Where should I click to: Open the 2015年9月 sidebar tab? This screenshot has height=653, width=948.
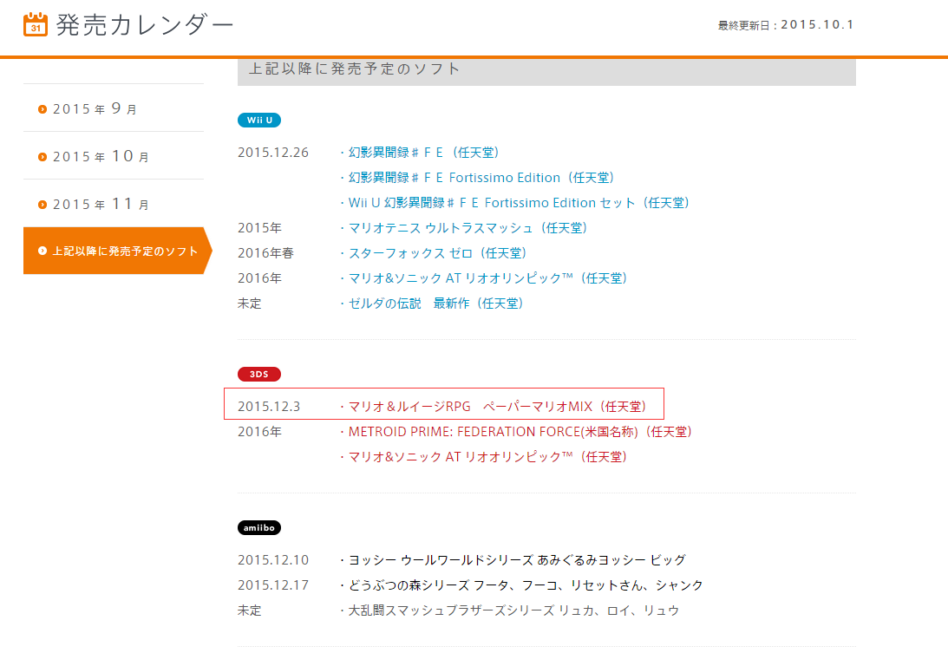coord(114,108)
